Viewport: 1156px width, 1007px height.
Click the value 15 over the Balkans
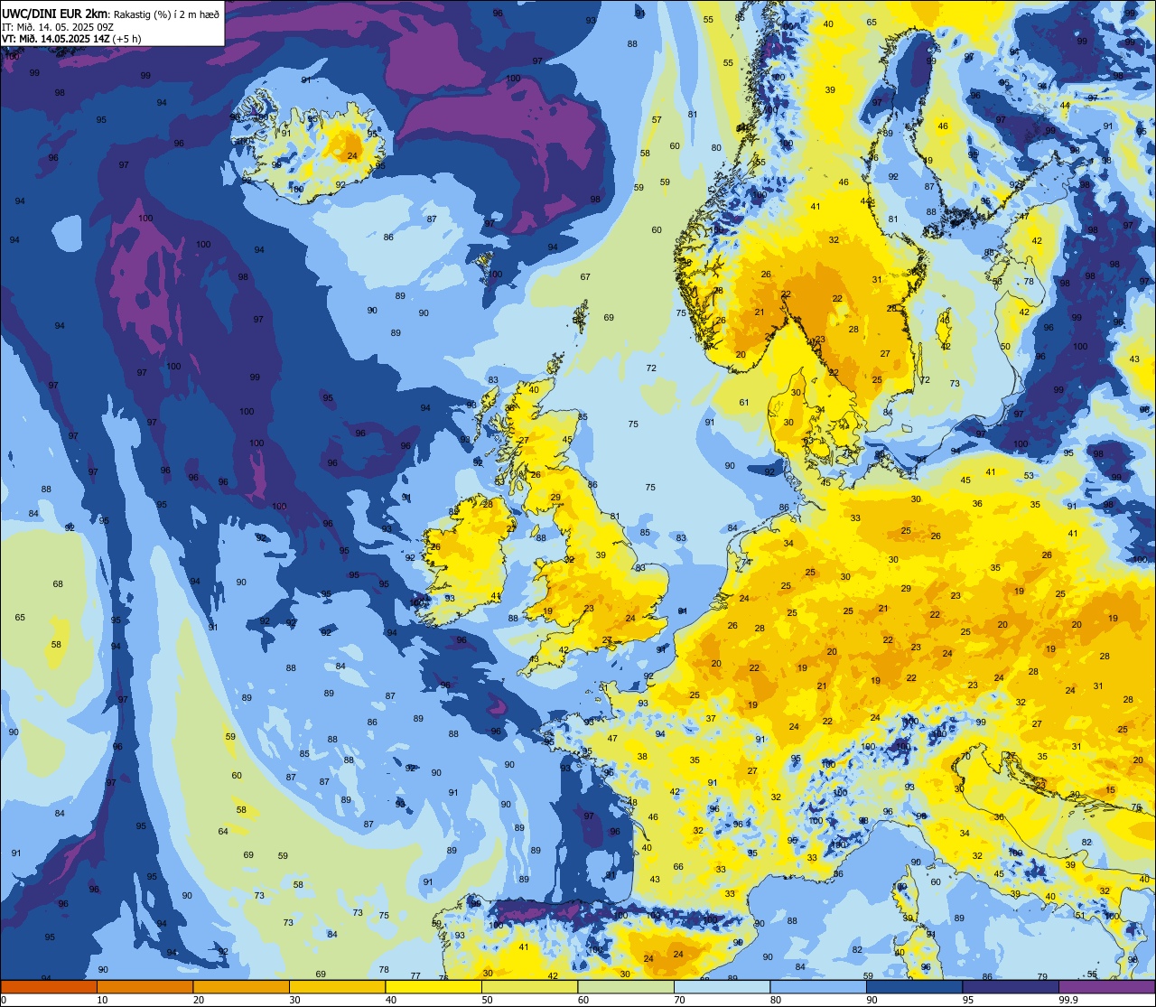[x=1110, y=789]
